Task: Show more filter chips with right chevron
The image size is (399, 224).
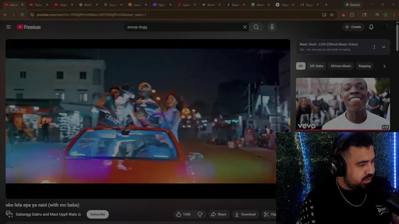Action: pyautogui.click(x=384, y=66)
